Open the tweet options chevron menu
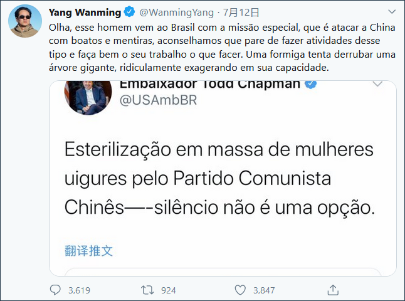Image resolution: width=405 pixels, height=301 pixels. tap(392, 12)
